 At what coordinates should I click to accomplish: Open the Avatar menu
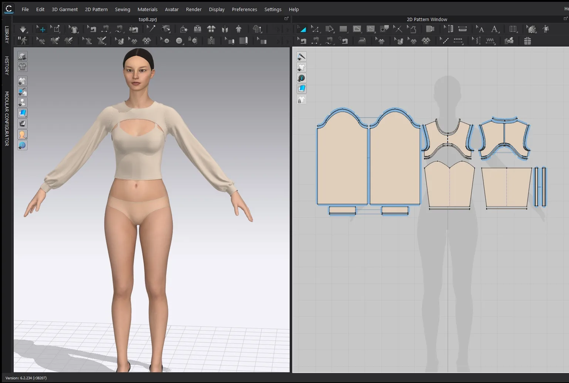coord(172,9)
